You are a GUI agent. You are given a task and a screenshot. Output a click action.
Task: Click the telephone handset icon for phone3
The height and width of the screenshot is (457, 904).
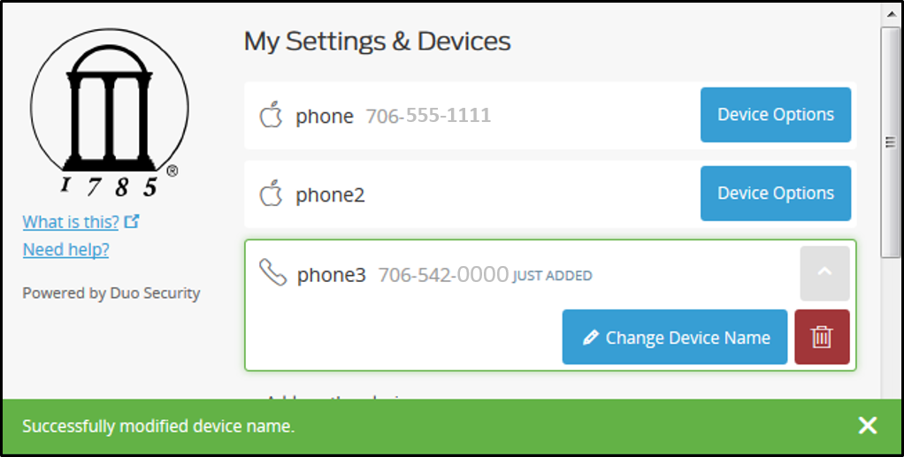(x=272, y=272)
